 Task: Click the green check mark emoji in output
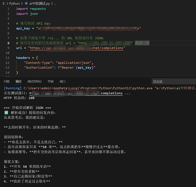pyautogui.click(x=6, y=113)
